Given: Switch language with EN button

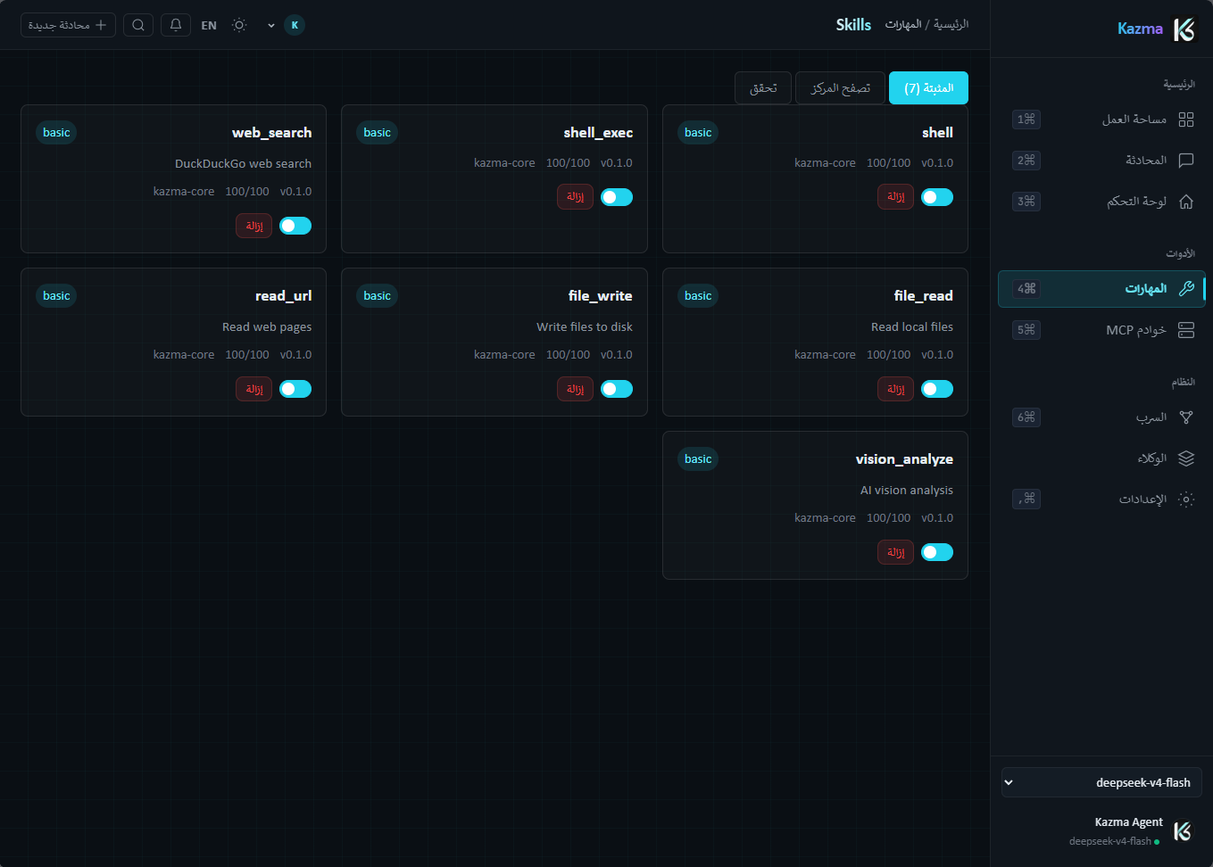Looking at the screenshot, I should (209, 26).
